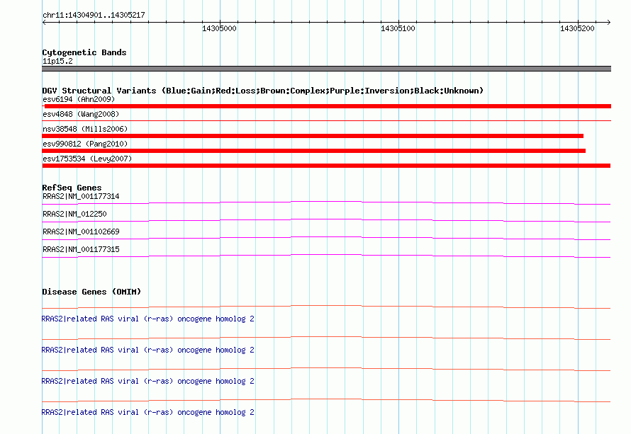This screenshot has height=434, width=631.
Task: Click the esv6194 (Ahn2009) label
Action: click(79, 99)
